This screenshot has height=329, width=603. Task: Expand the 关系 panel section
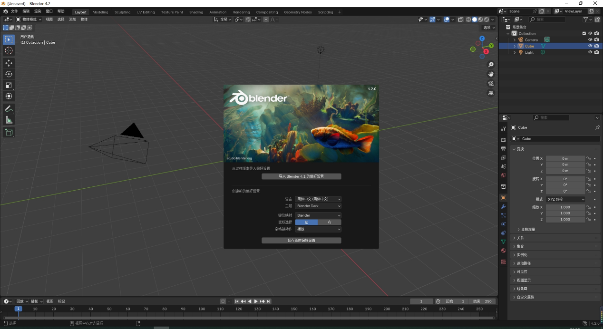520,238
